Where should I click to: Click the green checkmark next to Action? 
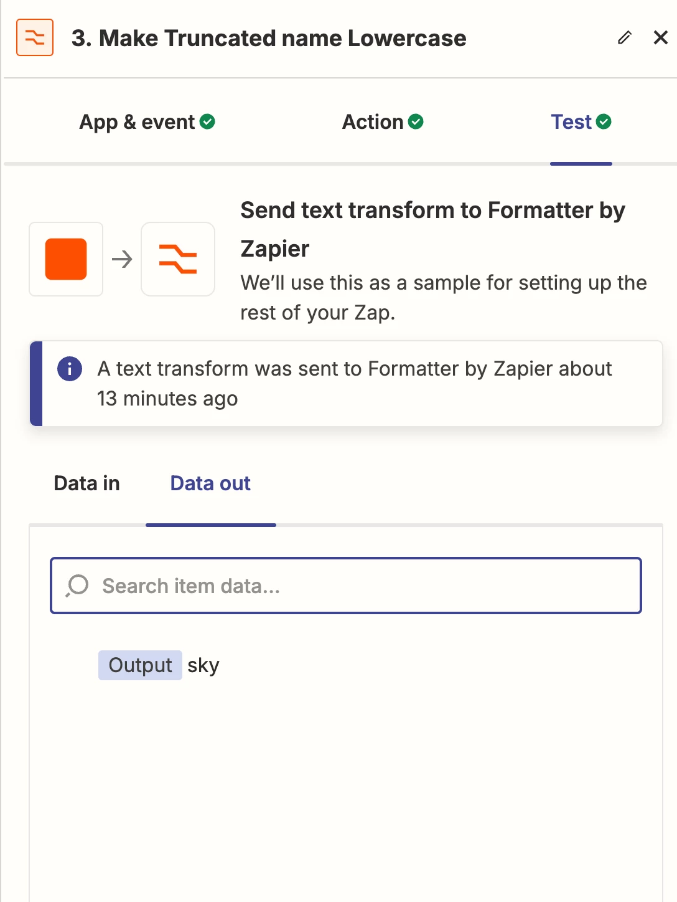coord(416,122)
